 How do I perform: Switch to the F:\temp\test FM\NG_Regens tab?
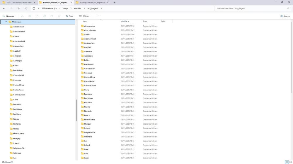(55, 3)
